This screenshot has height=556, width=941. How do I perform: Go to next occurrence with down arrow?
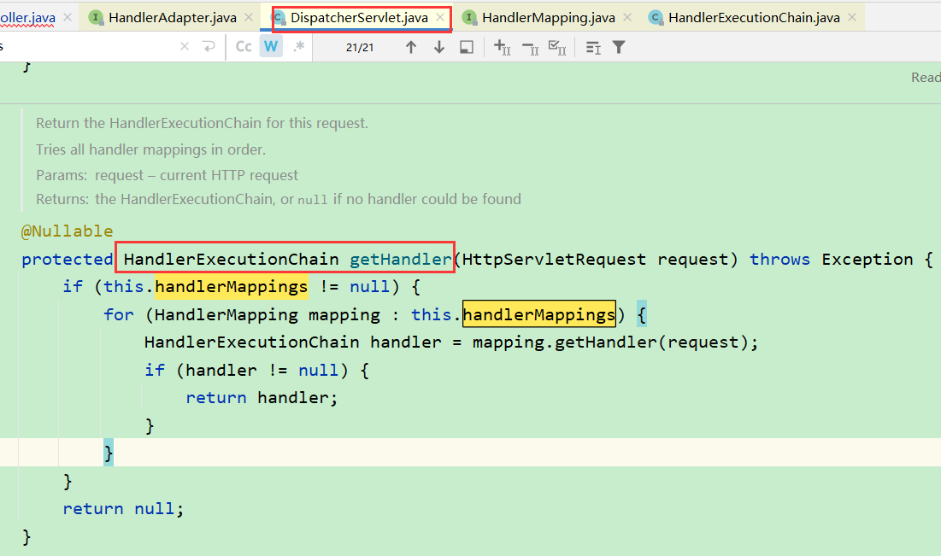click(x=439, y=47)
